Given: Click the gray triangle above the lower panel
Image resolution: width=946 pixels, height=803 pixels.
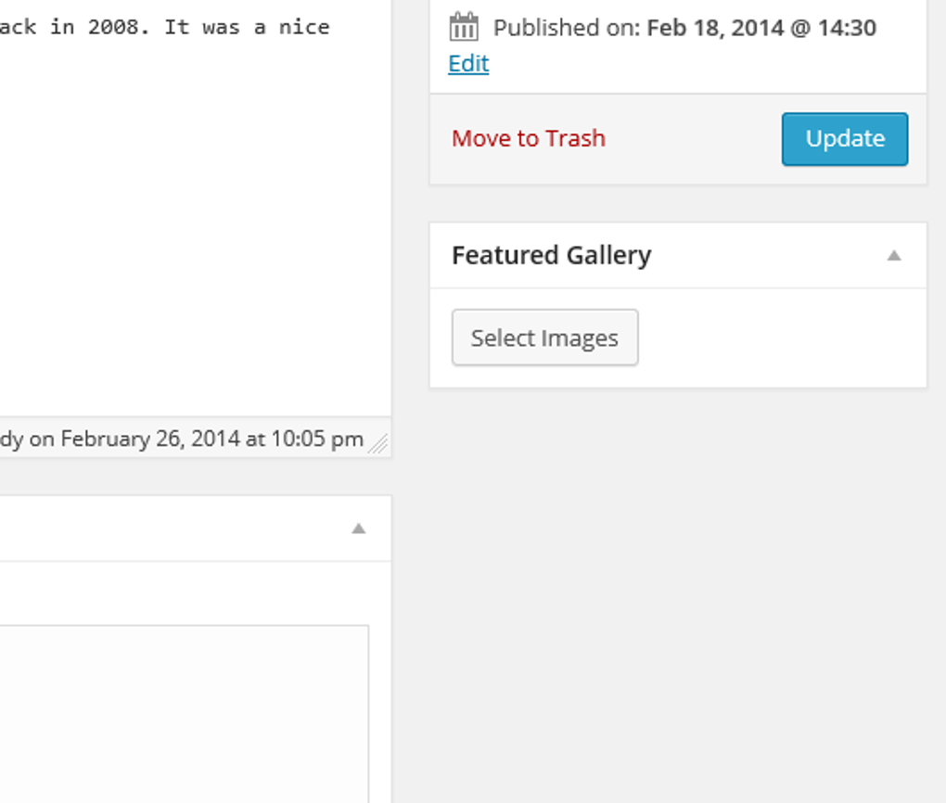Looking at the screenshot, I should pyautogui.click(x=361, y=528).
